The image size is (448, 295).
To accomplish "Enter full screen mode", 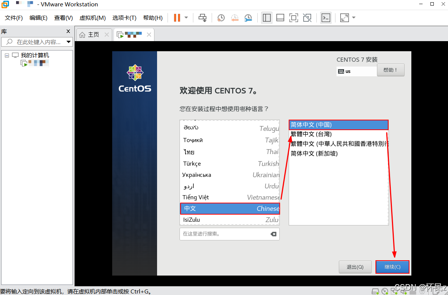I will coord(294,18).
